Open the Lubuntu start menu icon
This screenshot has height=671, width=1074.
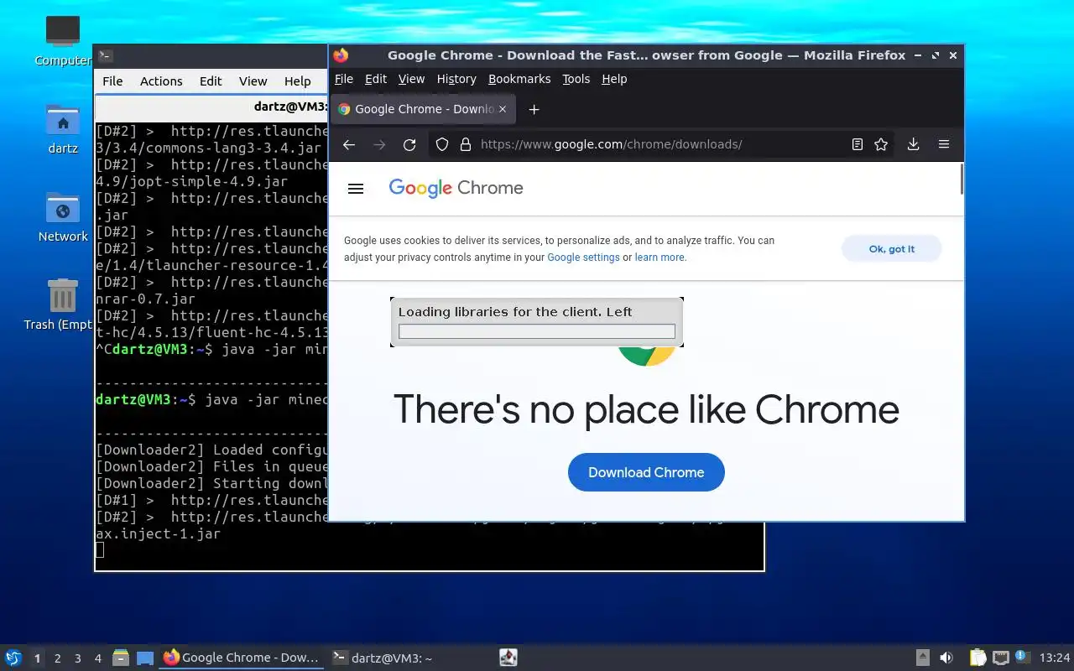[x=13, y=658]
